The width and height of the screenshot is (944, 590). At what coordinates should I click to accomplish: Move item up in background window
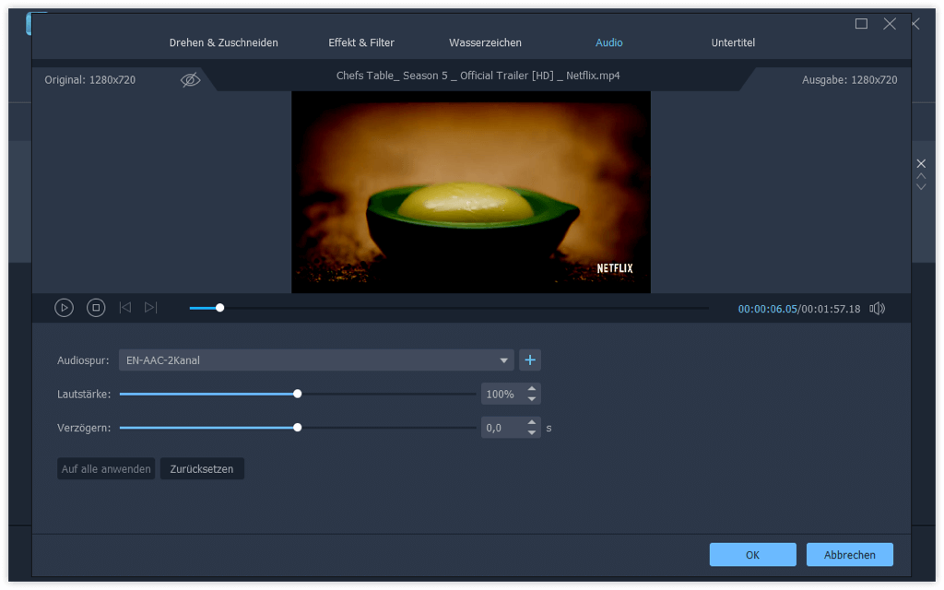[x=921, y=176]
